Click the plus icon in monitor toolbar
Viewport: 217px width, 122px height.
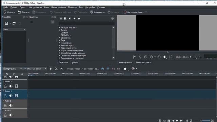click(x=200, y=57)
